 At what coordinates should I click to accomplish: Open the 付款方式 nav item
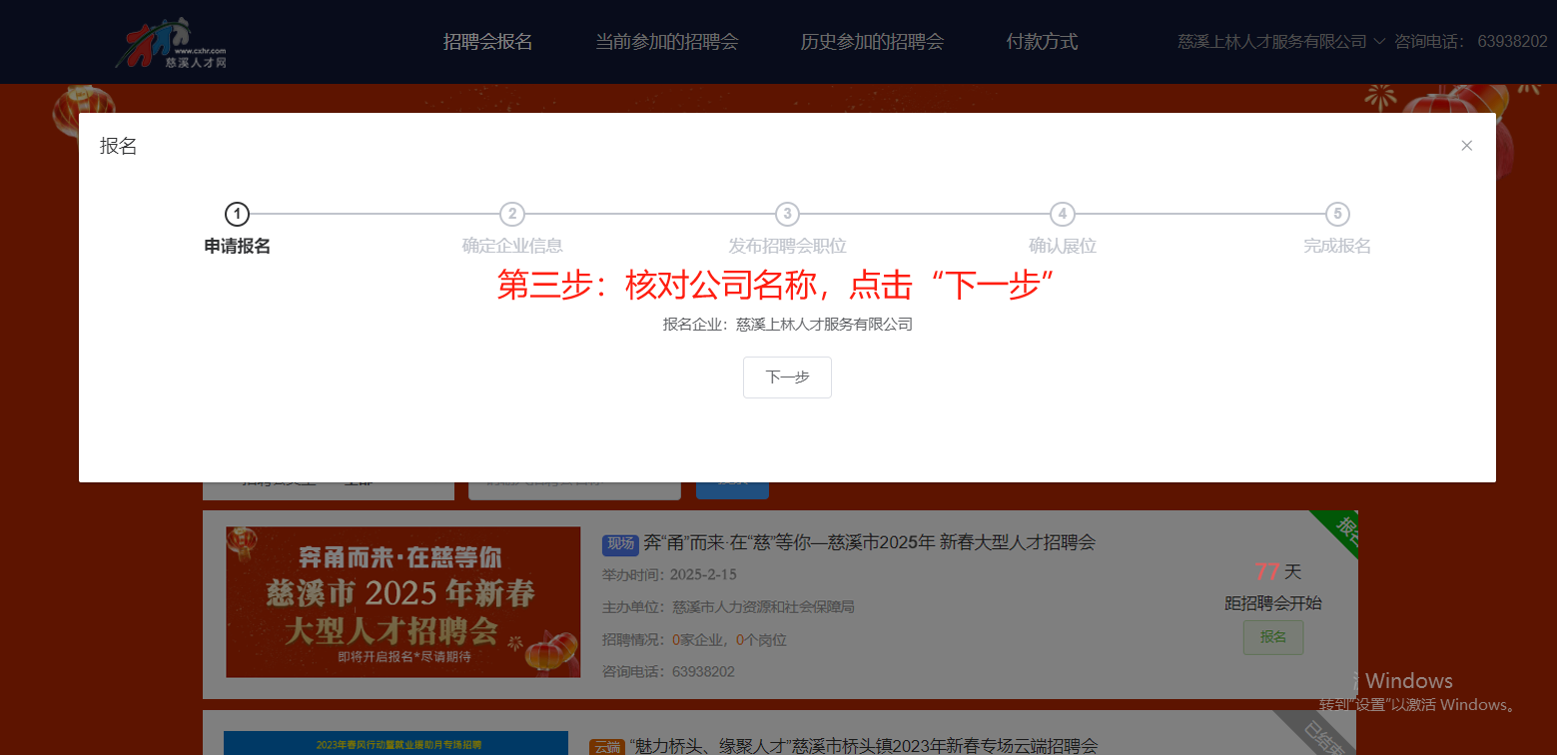click(1042, 42)
